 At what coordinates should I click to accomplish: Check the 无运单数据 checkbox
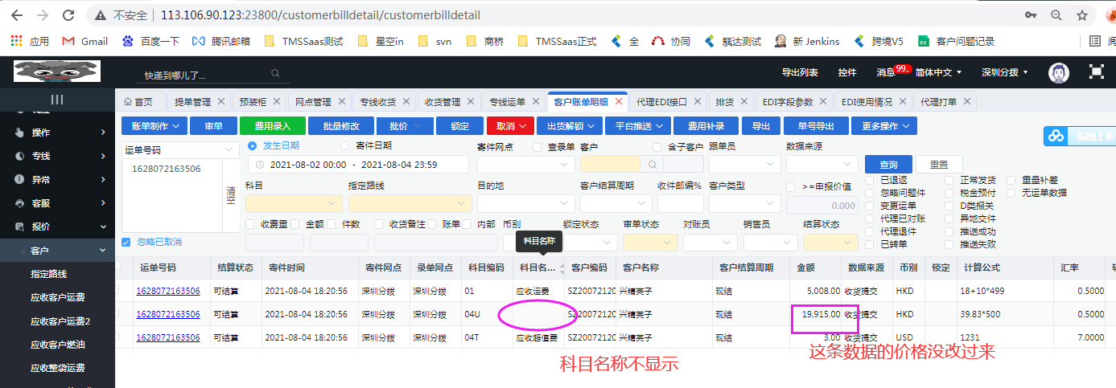1011,193
